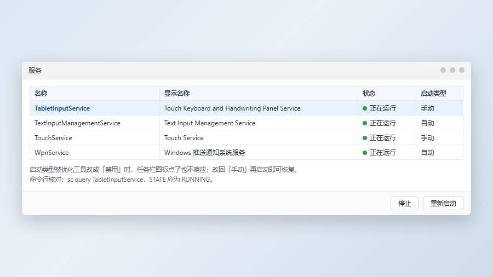Click 正在运行 status of TextInputManagementService
The image size is (493, 277).
(383, 123)
